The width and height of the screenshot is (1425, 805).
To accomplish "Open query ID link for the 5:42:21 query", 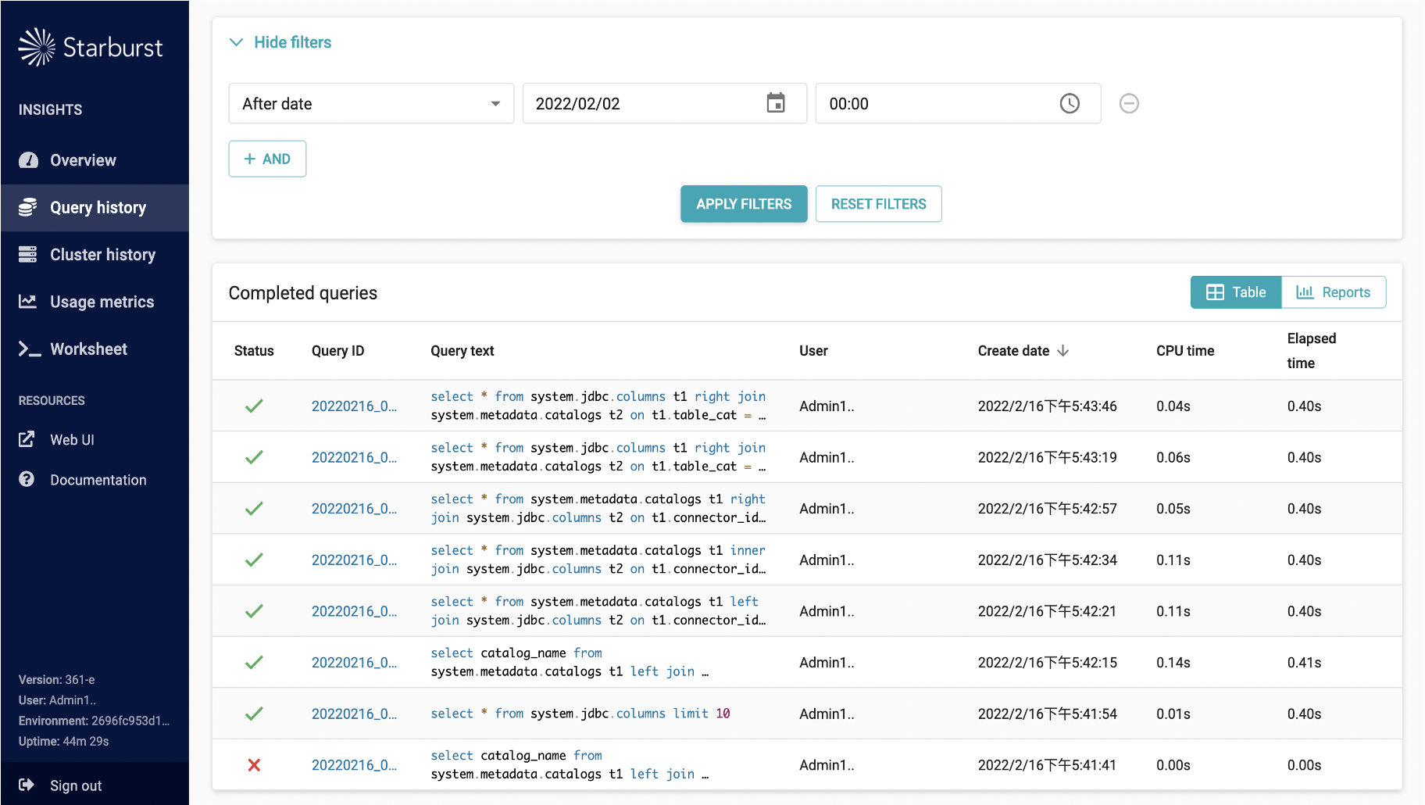I will pyautogui.click(x=354, y=611).
